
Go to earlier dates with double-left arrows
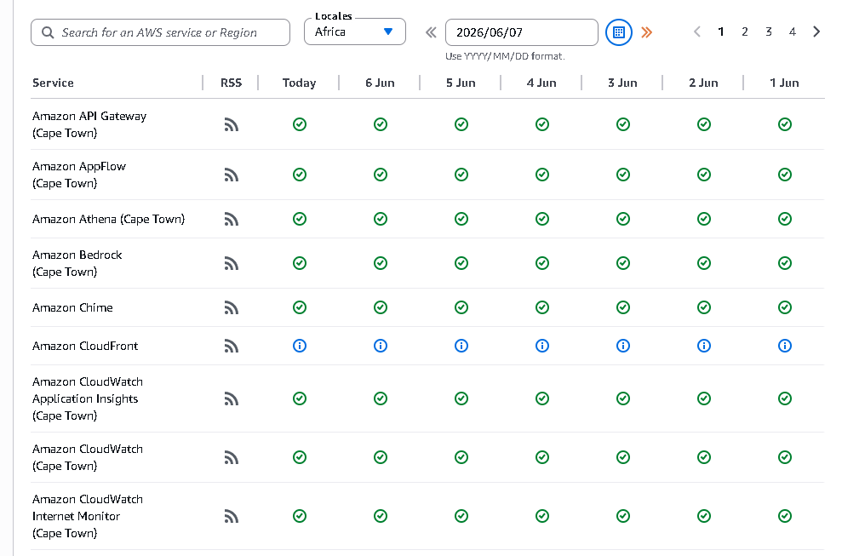(x=431, y=32)
